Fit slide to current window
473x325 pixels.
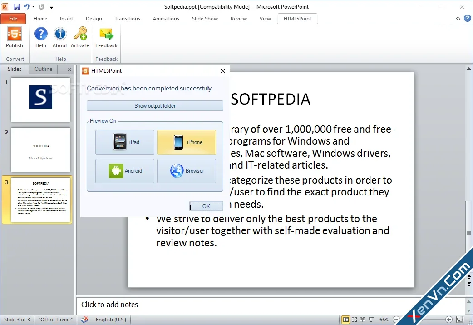(x=459, y=319)
